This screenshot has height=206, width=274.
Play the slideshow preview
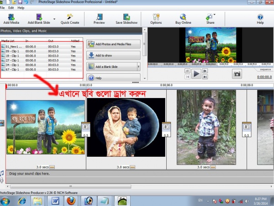[196, 74]
